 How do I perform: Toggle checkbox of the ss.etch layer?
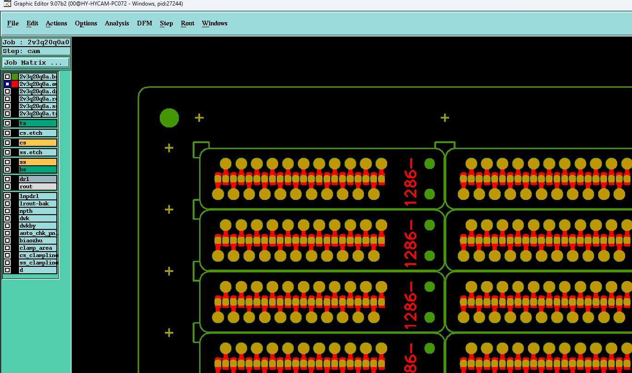(x=7, y=152)
